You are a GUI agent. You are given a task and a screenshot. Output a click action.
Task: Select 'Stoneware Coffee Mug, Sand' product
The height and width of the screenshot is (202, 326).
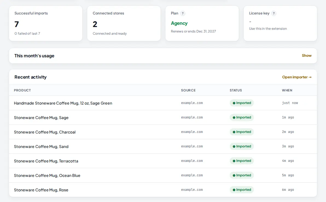coord(41,147)
